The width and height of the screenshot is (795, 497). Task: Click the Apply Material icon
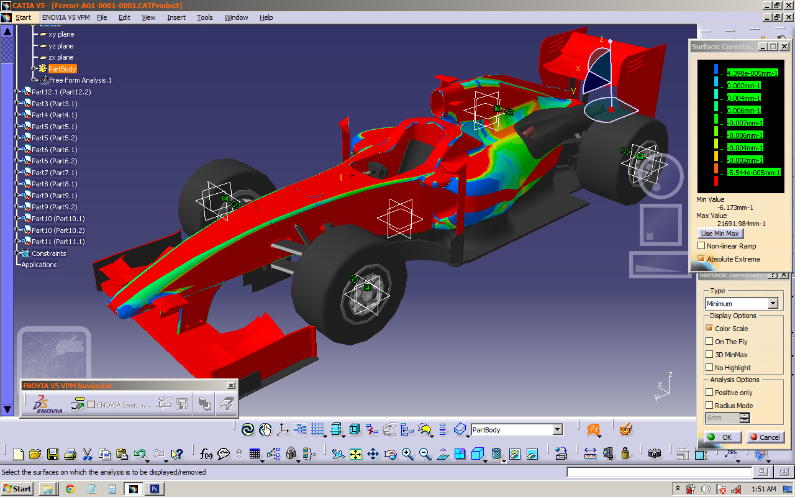(625, 429)
